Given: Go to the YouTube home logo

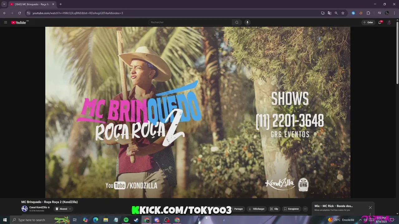Looking at the screenshot, I should (19, 22).
